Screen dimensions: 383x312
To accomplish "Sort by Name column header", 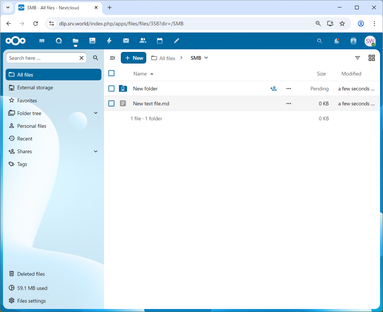I will (x=143, y=74).
